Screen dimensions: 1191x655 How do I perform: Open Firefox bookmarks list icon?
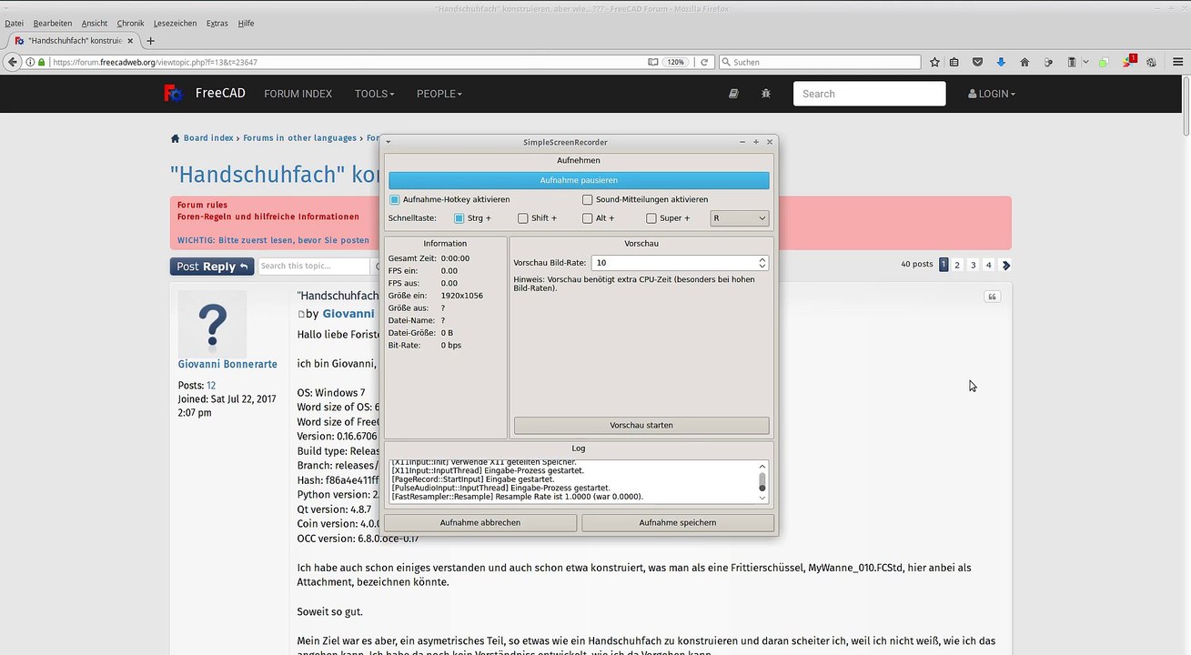(x=954, y=62)
